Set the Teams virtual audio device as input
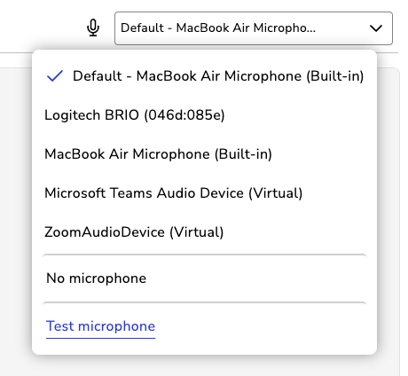 click(x=205, y=192)
